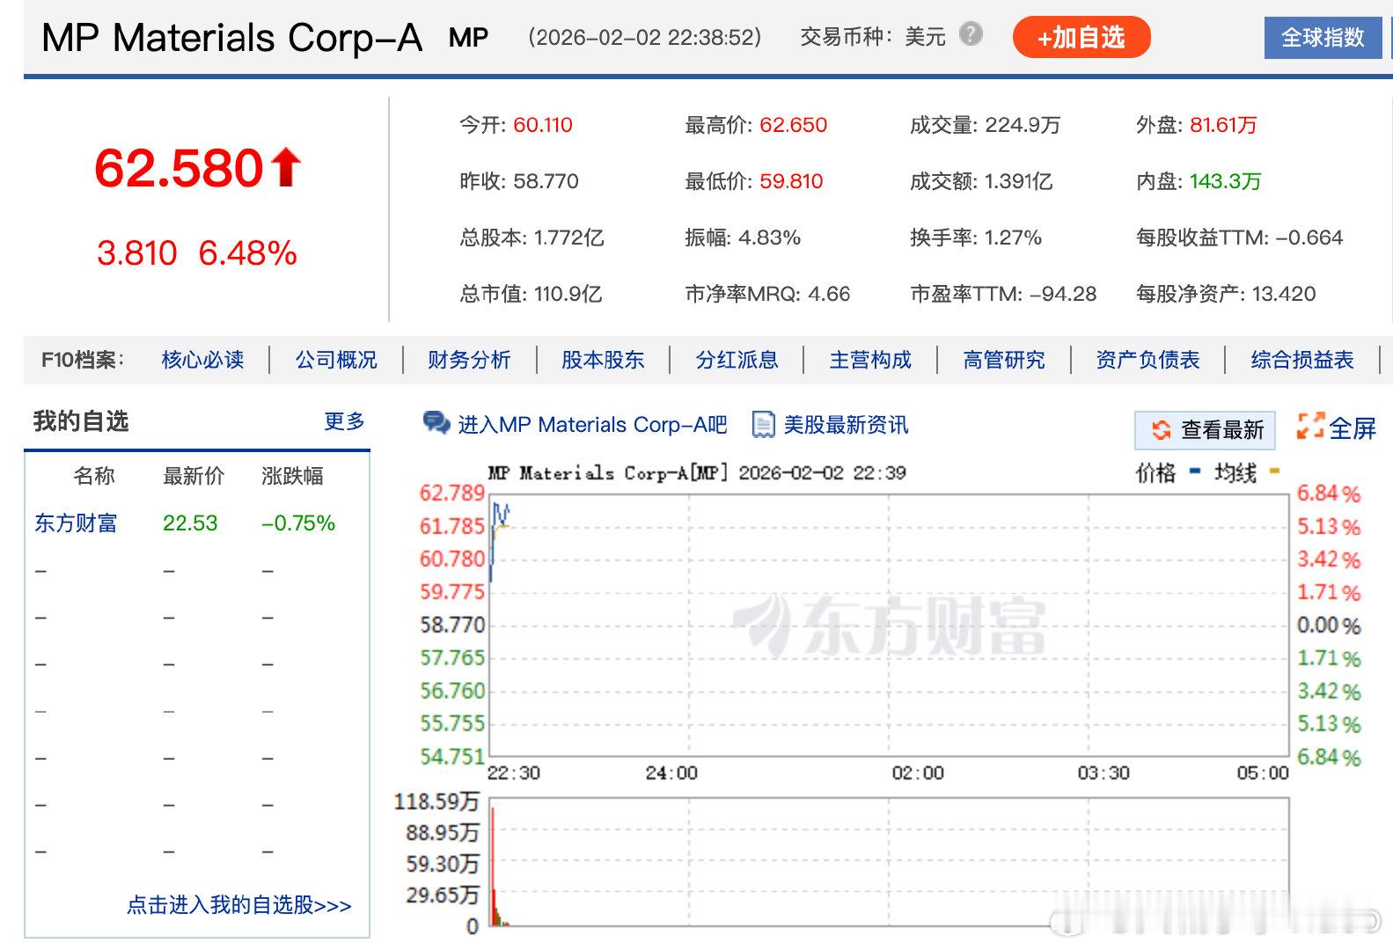Expand the chart with the 全屏 icon
Image resolution: width=1393 pixels, height=950 pixels.
click(x=1310, y=427)
